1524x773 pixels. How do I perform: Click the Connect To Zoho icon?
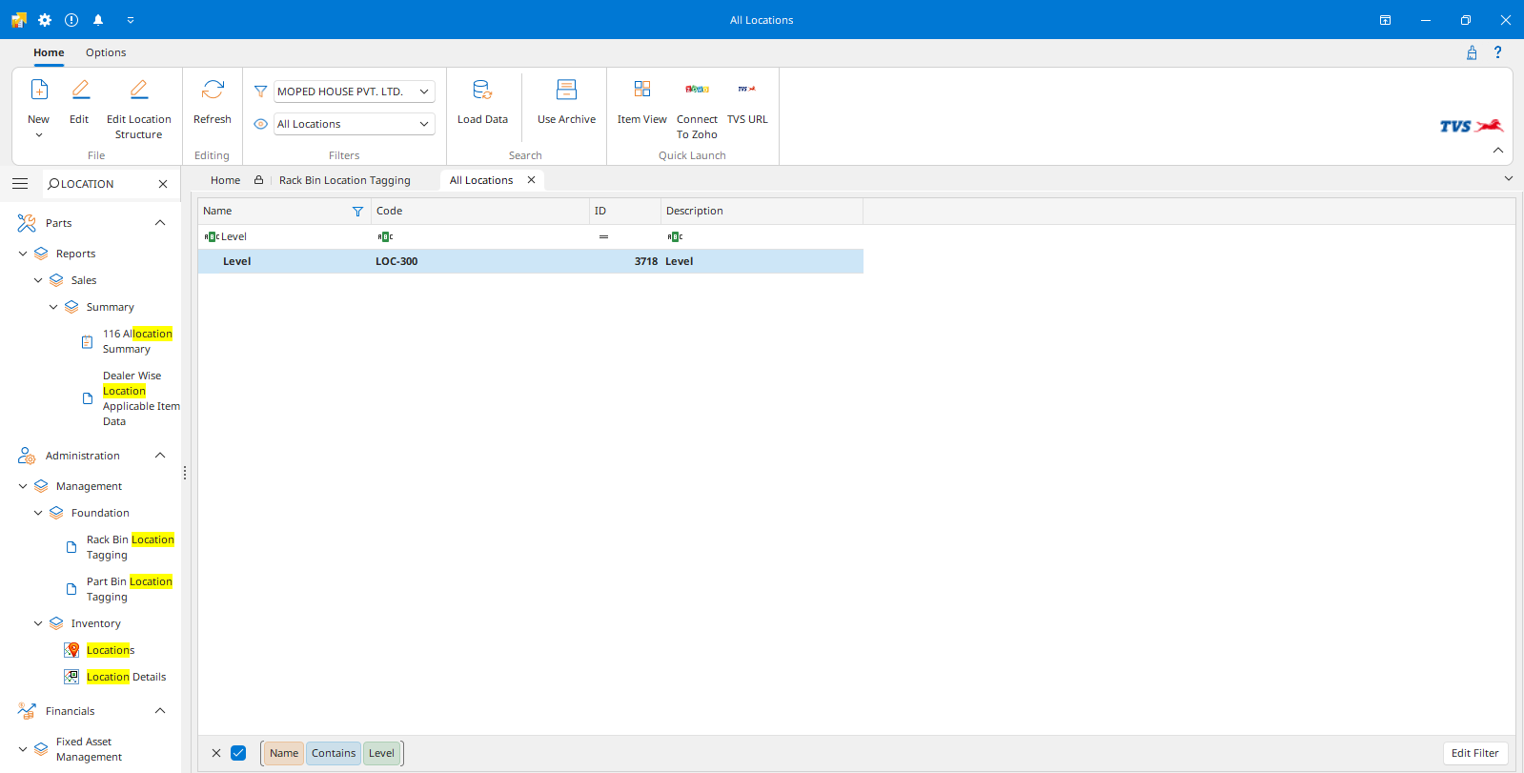697,91
